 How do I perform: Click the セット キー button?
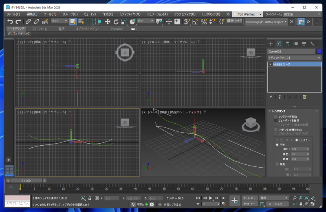click(x=249, y=204)
